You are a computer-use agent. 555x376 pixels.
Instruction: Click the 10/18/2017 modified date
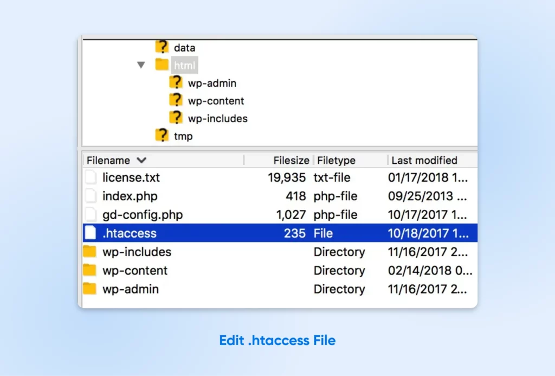tap(428, 233)
